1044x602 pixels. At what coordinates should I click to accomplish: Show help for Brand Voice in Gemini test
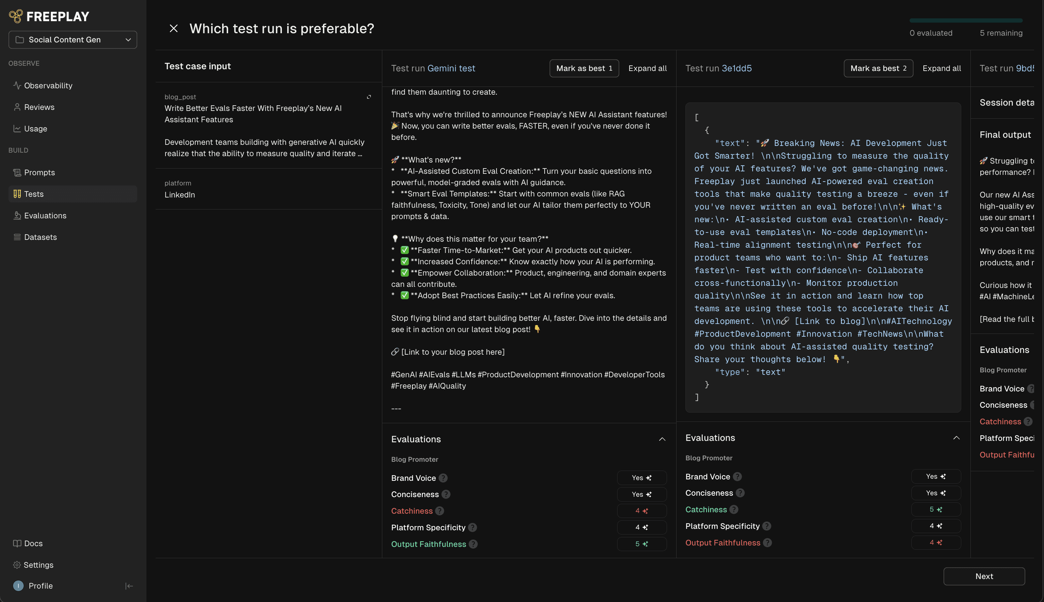(x=443, y=478)
